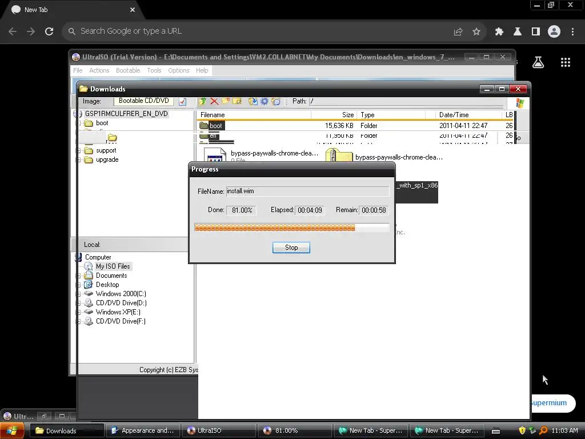Click the Extract files toolbar icon
Viewport: 585px width, 439px height.
tap(253, 101)
